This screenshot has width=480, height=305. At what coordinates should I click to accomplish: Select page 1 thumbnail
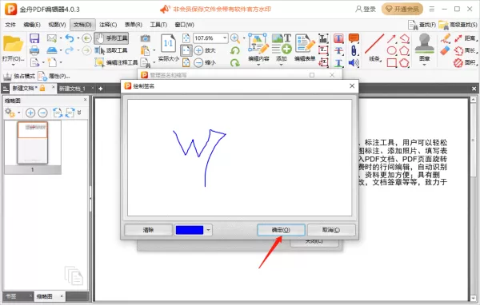pyautogui.click(x=33, y=143)
